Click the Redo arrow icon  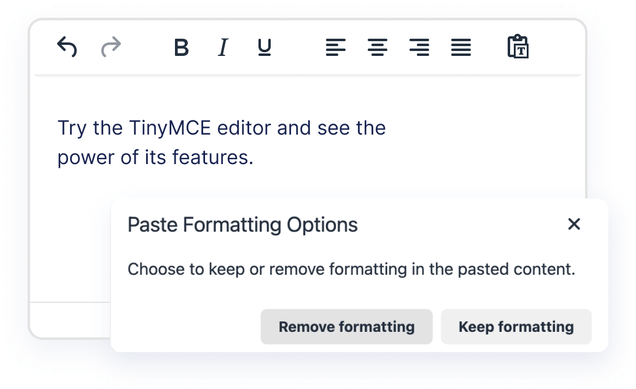pos(111,47)
